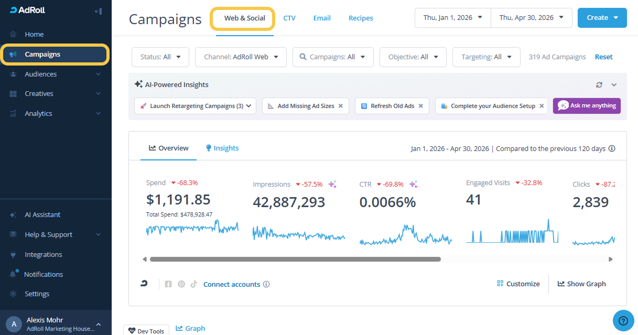Click the Settings gear icon
This screenshot has height=335, width=638.
(x=13, y=294)
